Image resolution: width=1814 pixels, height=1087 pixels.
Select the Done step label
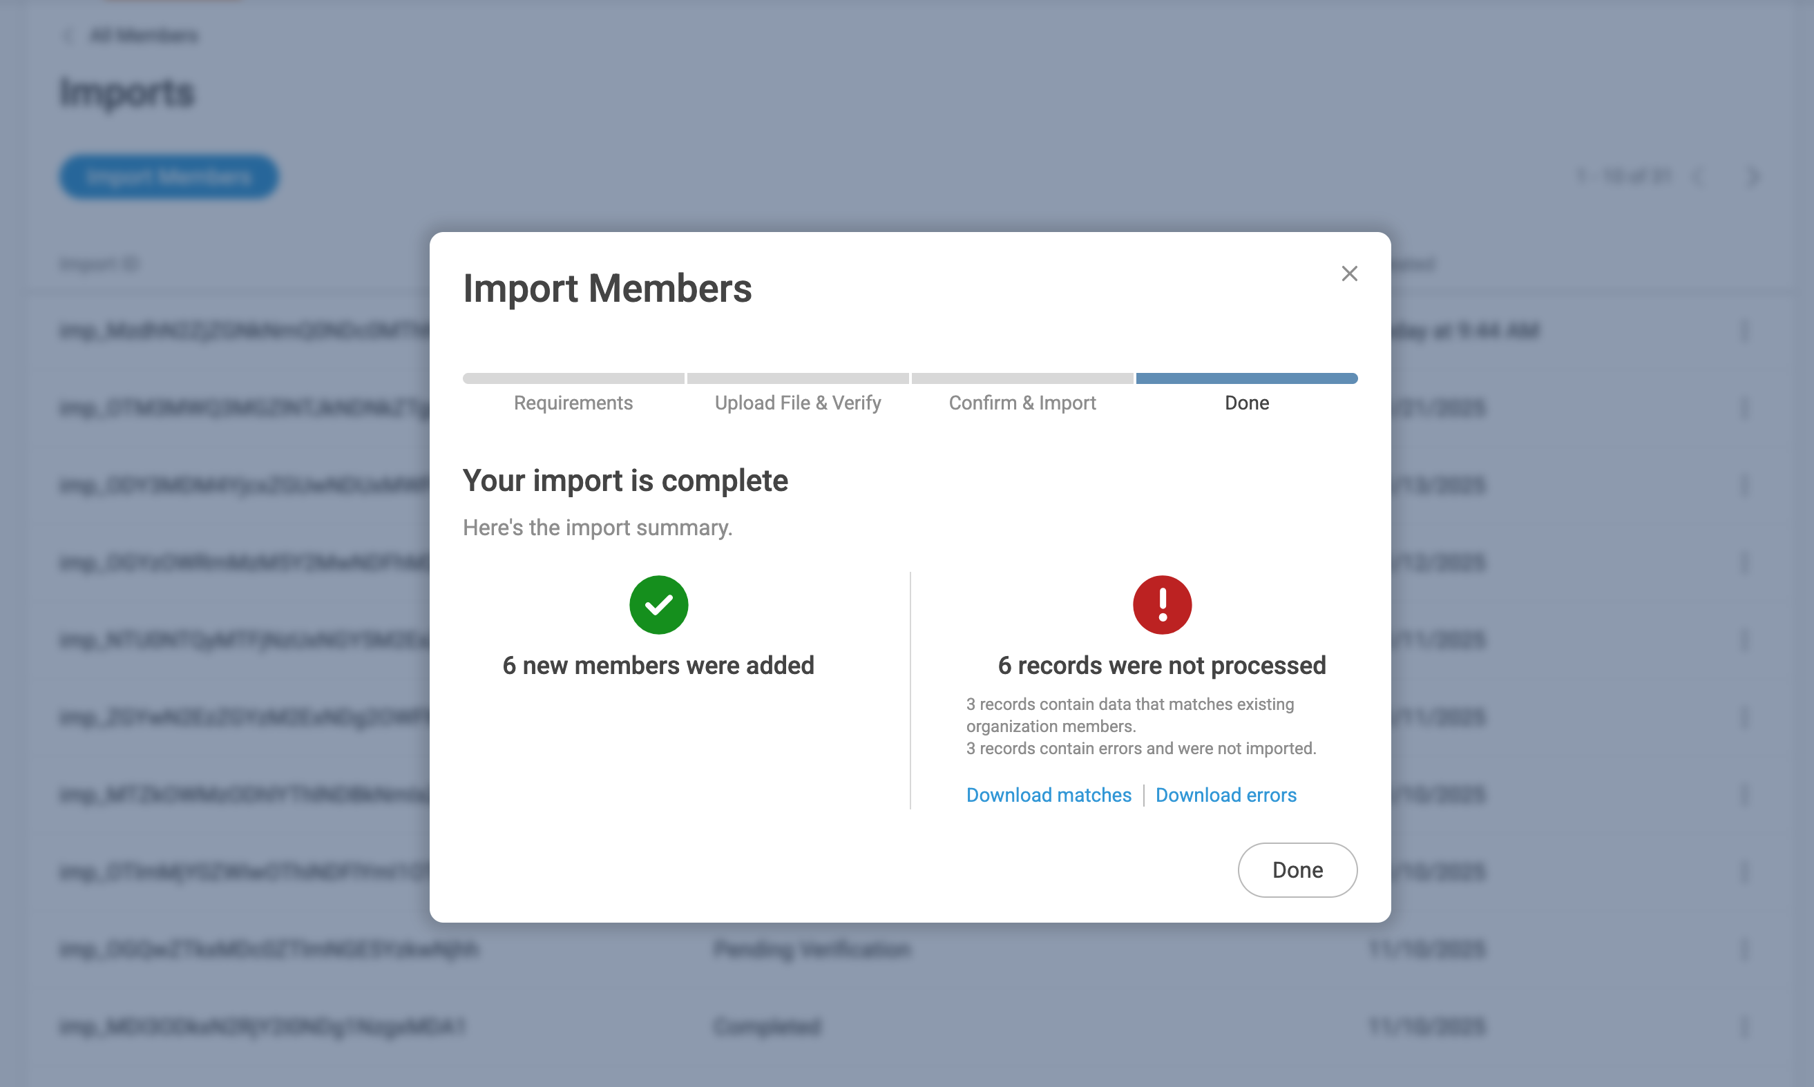click(1246, 403)
